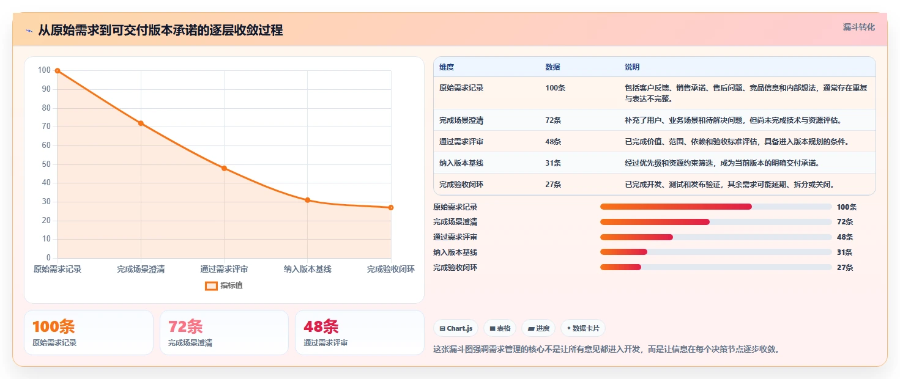Click the 通过需求评审 progress bar showing 48条

[x=716, y=237]
